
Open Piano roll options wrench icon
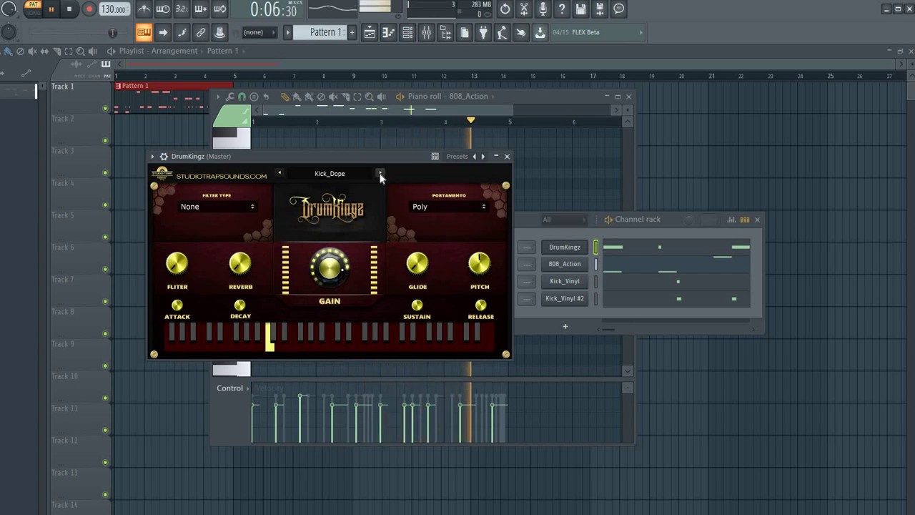pyautogui.click(x=230, y=97)
